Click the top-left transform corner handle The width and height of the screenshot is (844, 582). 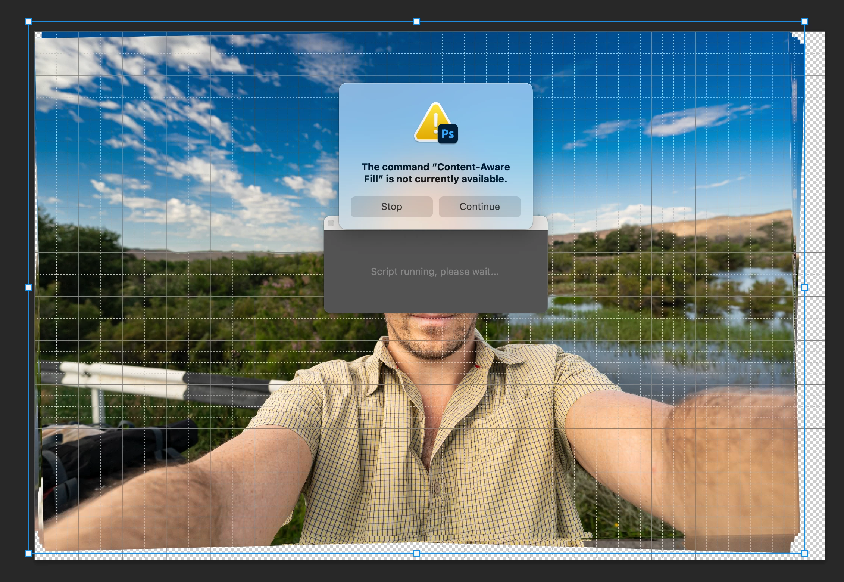29,21
